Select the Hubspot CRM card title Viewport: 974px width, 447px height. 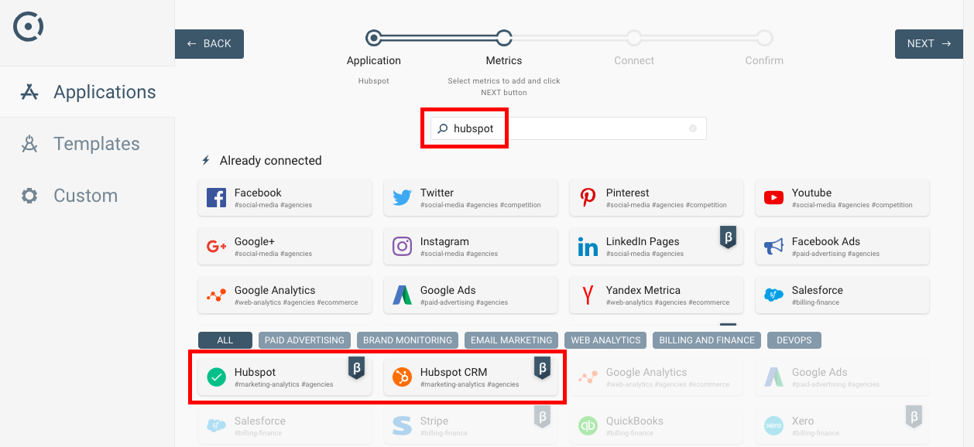[x=454, y=372]
